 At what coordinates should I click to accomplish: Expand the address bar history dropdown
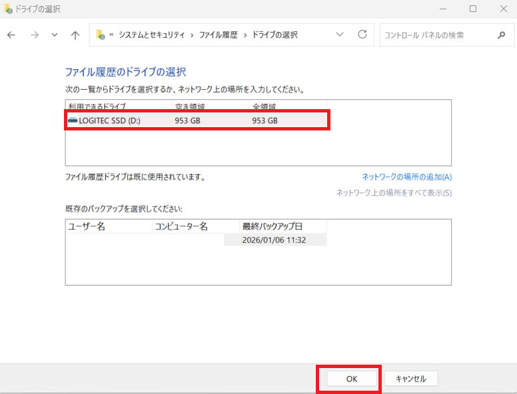pos(340,35)
